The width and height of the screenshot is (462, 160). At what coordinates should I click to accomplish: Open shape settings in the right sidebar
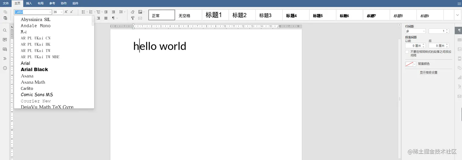tap(459, 68)
